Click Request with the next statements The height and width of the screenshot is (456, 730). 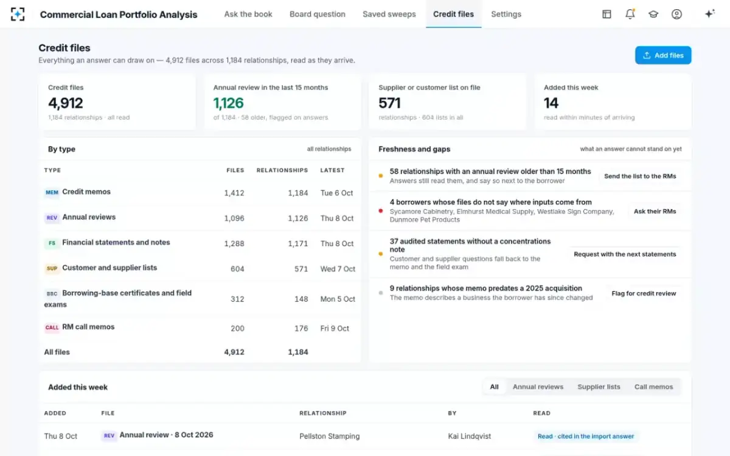click(x=625, y=254)
